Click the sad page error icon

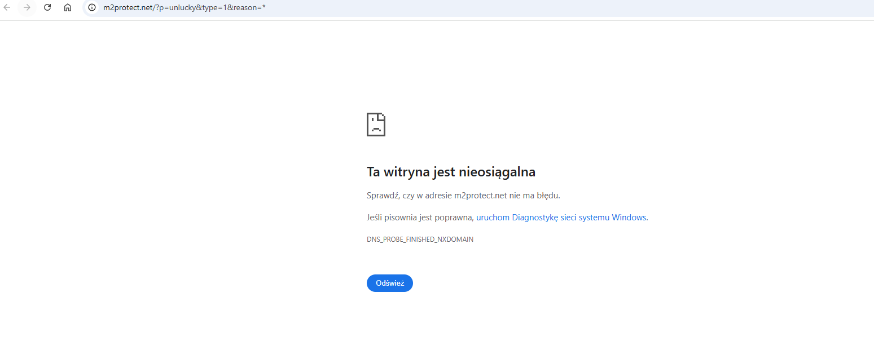click(376, 125)
